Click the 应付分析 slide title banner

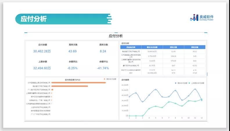tap(64, 19)
